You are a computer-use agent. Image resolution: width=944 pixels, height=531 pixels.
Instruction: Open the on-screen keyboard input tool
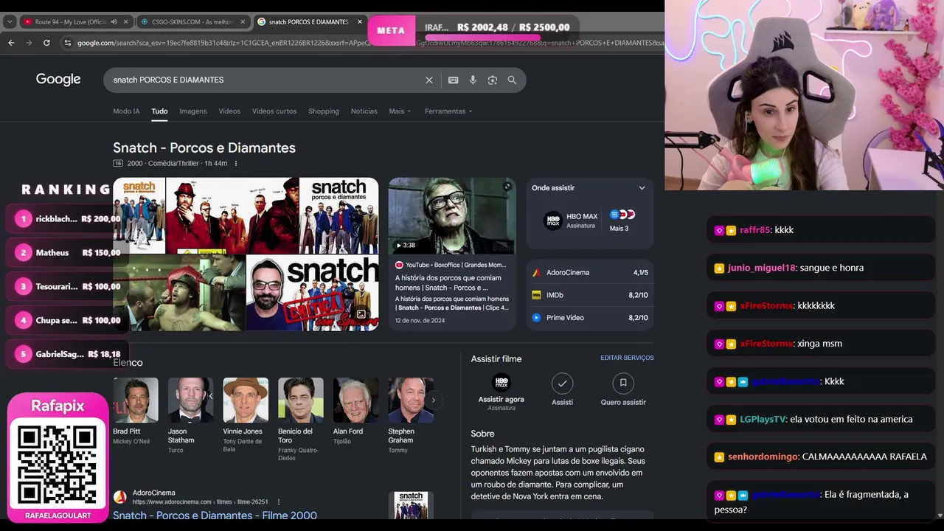[453, 80]
